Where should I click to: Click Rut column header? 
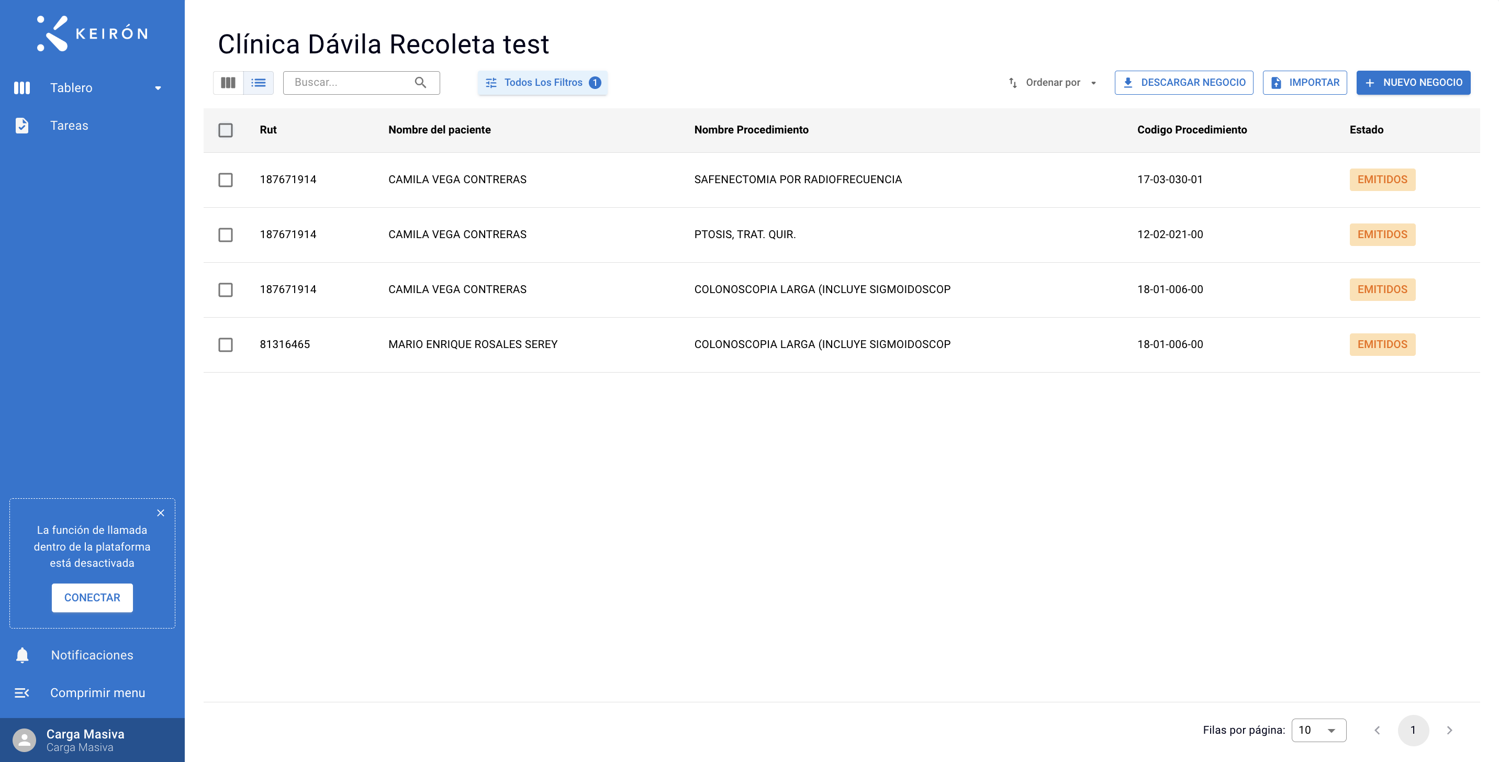[x=267, y=130]
